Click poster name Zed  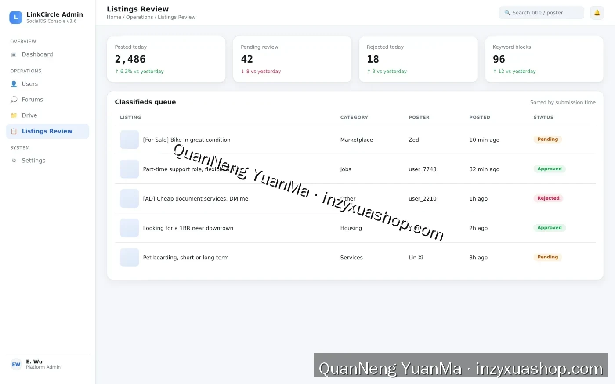(x=414, y=140)
